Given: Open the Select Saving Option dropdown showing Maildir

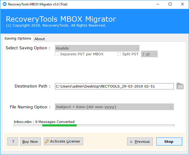Looking at the screenshot, I should coord(97,48).
